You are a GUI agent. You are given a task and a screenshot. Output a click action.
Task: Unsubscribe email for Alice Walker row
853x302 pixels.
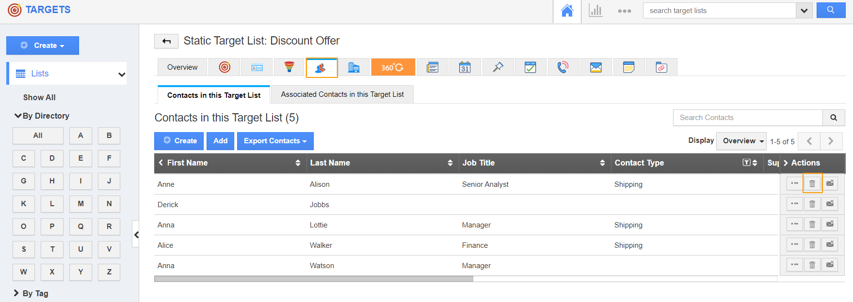(x=830, y=244)
